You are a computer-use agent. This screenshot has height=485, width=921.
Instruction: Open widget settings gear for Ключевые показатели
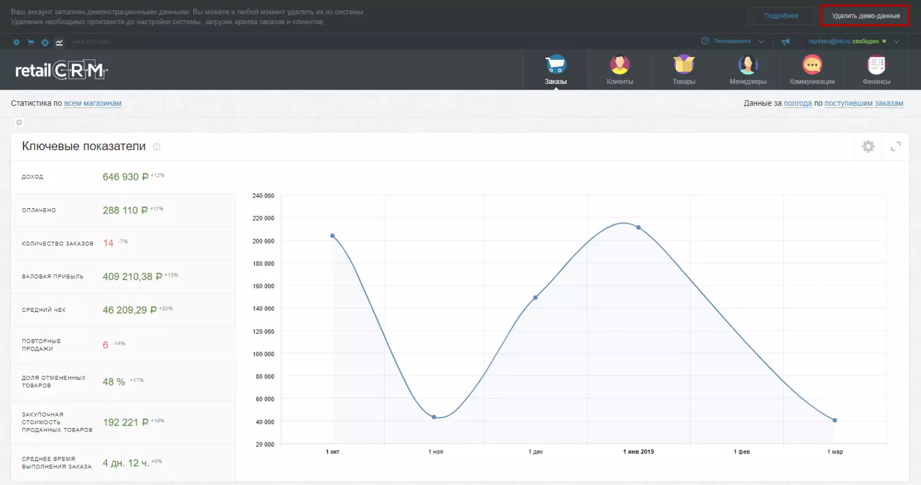click(868, 146)
